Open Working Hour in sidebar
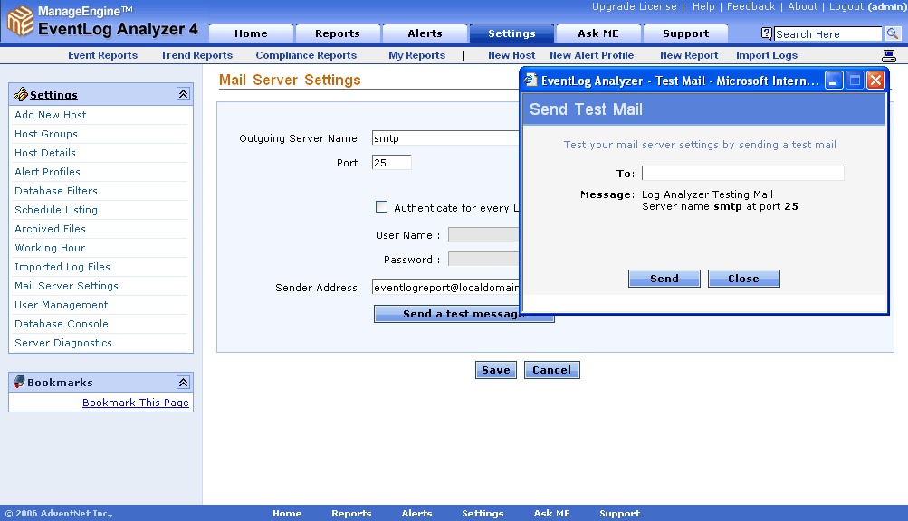 pos(50,248)
